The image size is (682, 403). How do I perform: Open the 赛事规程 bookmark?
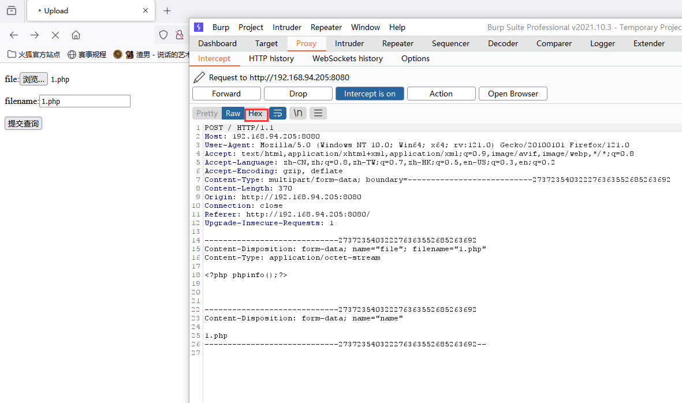(87, 54)
